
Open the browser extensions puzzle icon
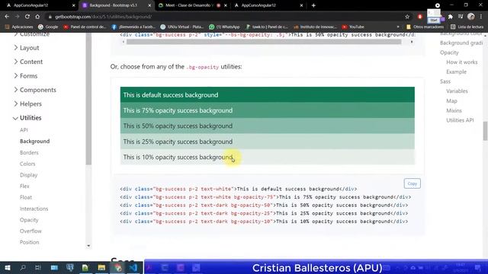point(451,17)
